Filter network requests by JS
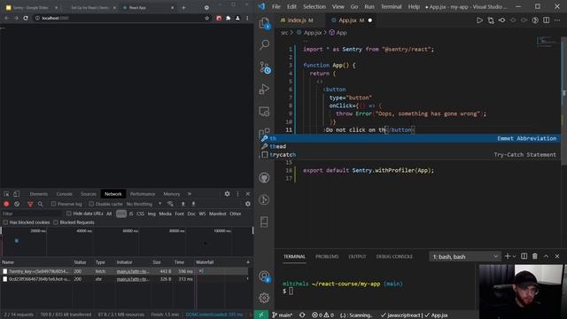Screen dimensions: 567x319 click(x=131, y=214)
